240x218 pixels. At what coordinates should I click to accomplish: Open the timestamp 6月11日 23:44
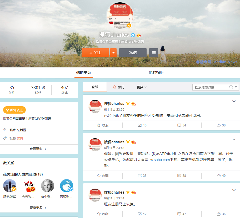114,198
